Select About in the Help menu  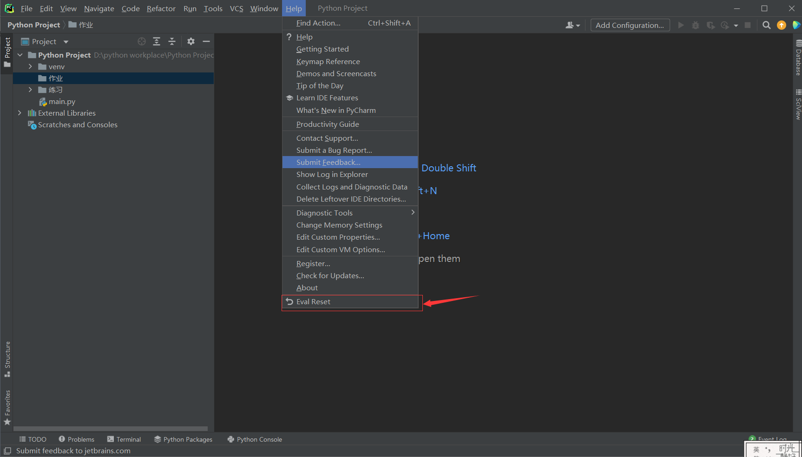pyautogui.click(x=350, y=287)
